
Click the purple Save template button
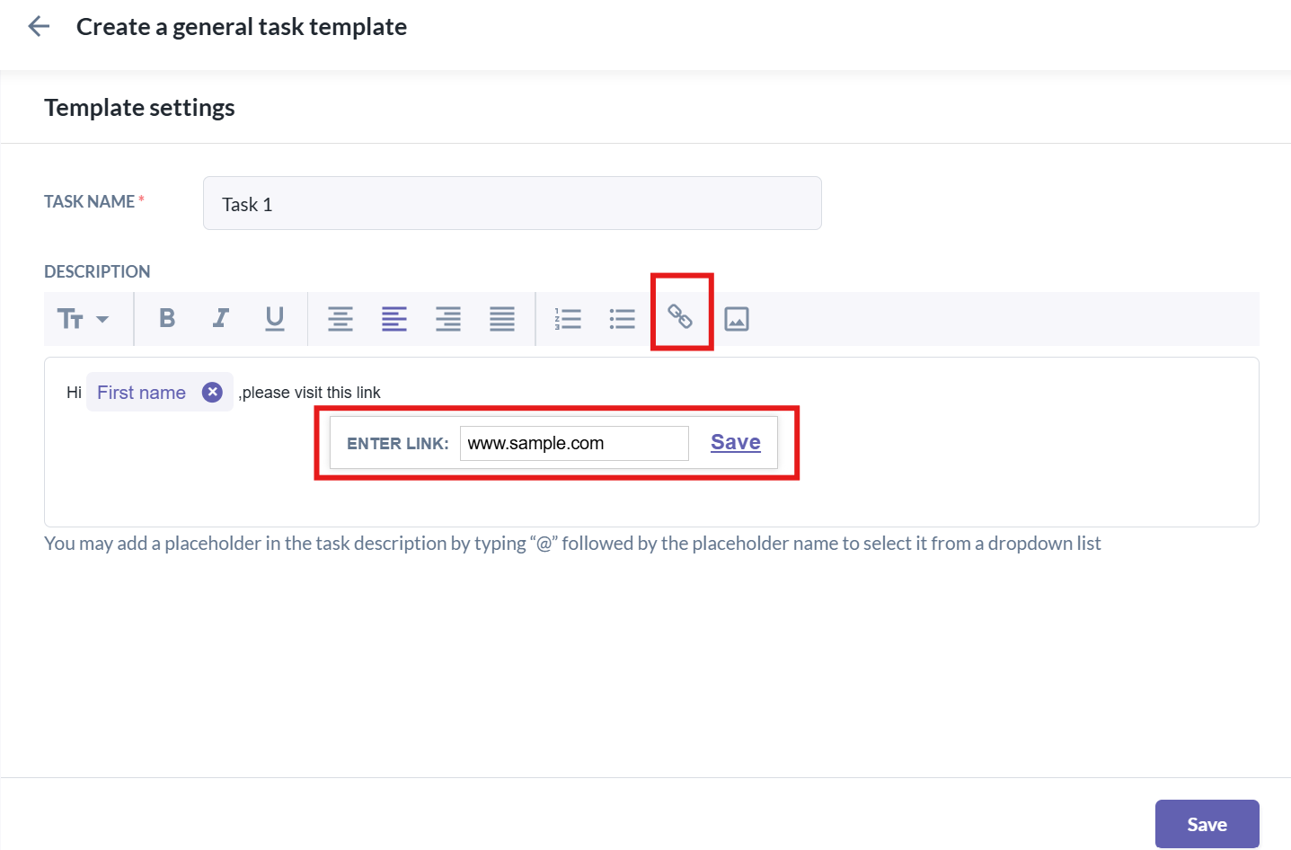tap(1207, 824)
